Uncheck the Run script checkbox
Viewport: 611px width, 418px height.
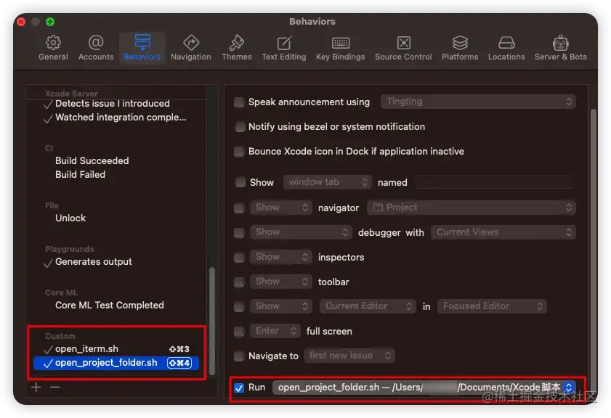(x=239, y=388)
